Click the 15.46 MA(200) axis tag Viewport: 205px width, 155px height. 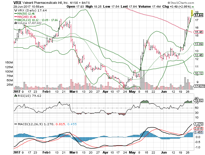pyautogui.click(x=198, y=32)
